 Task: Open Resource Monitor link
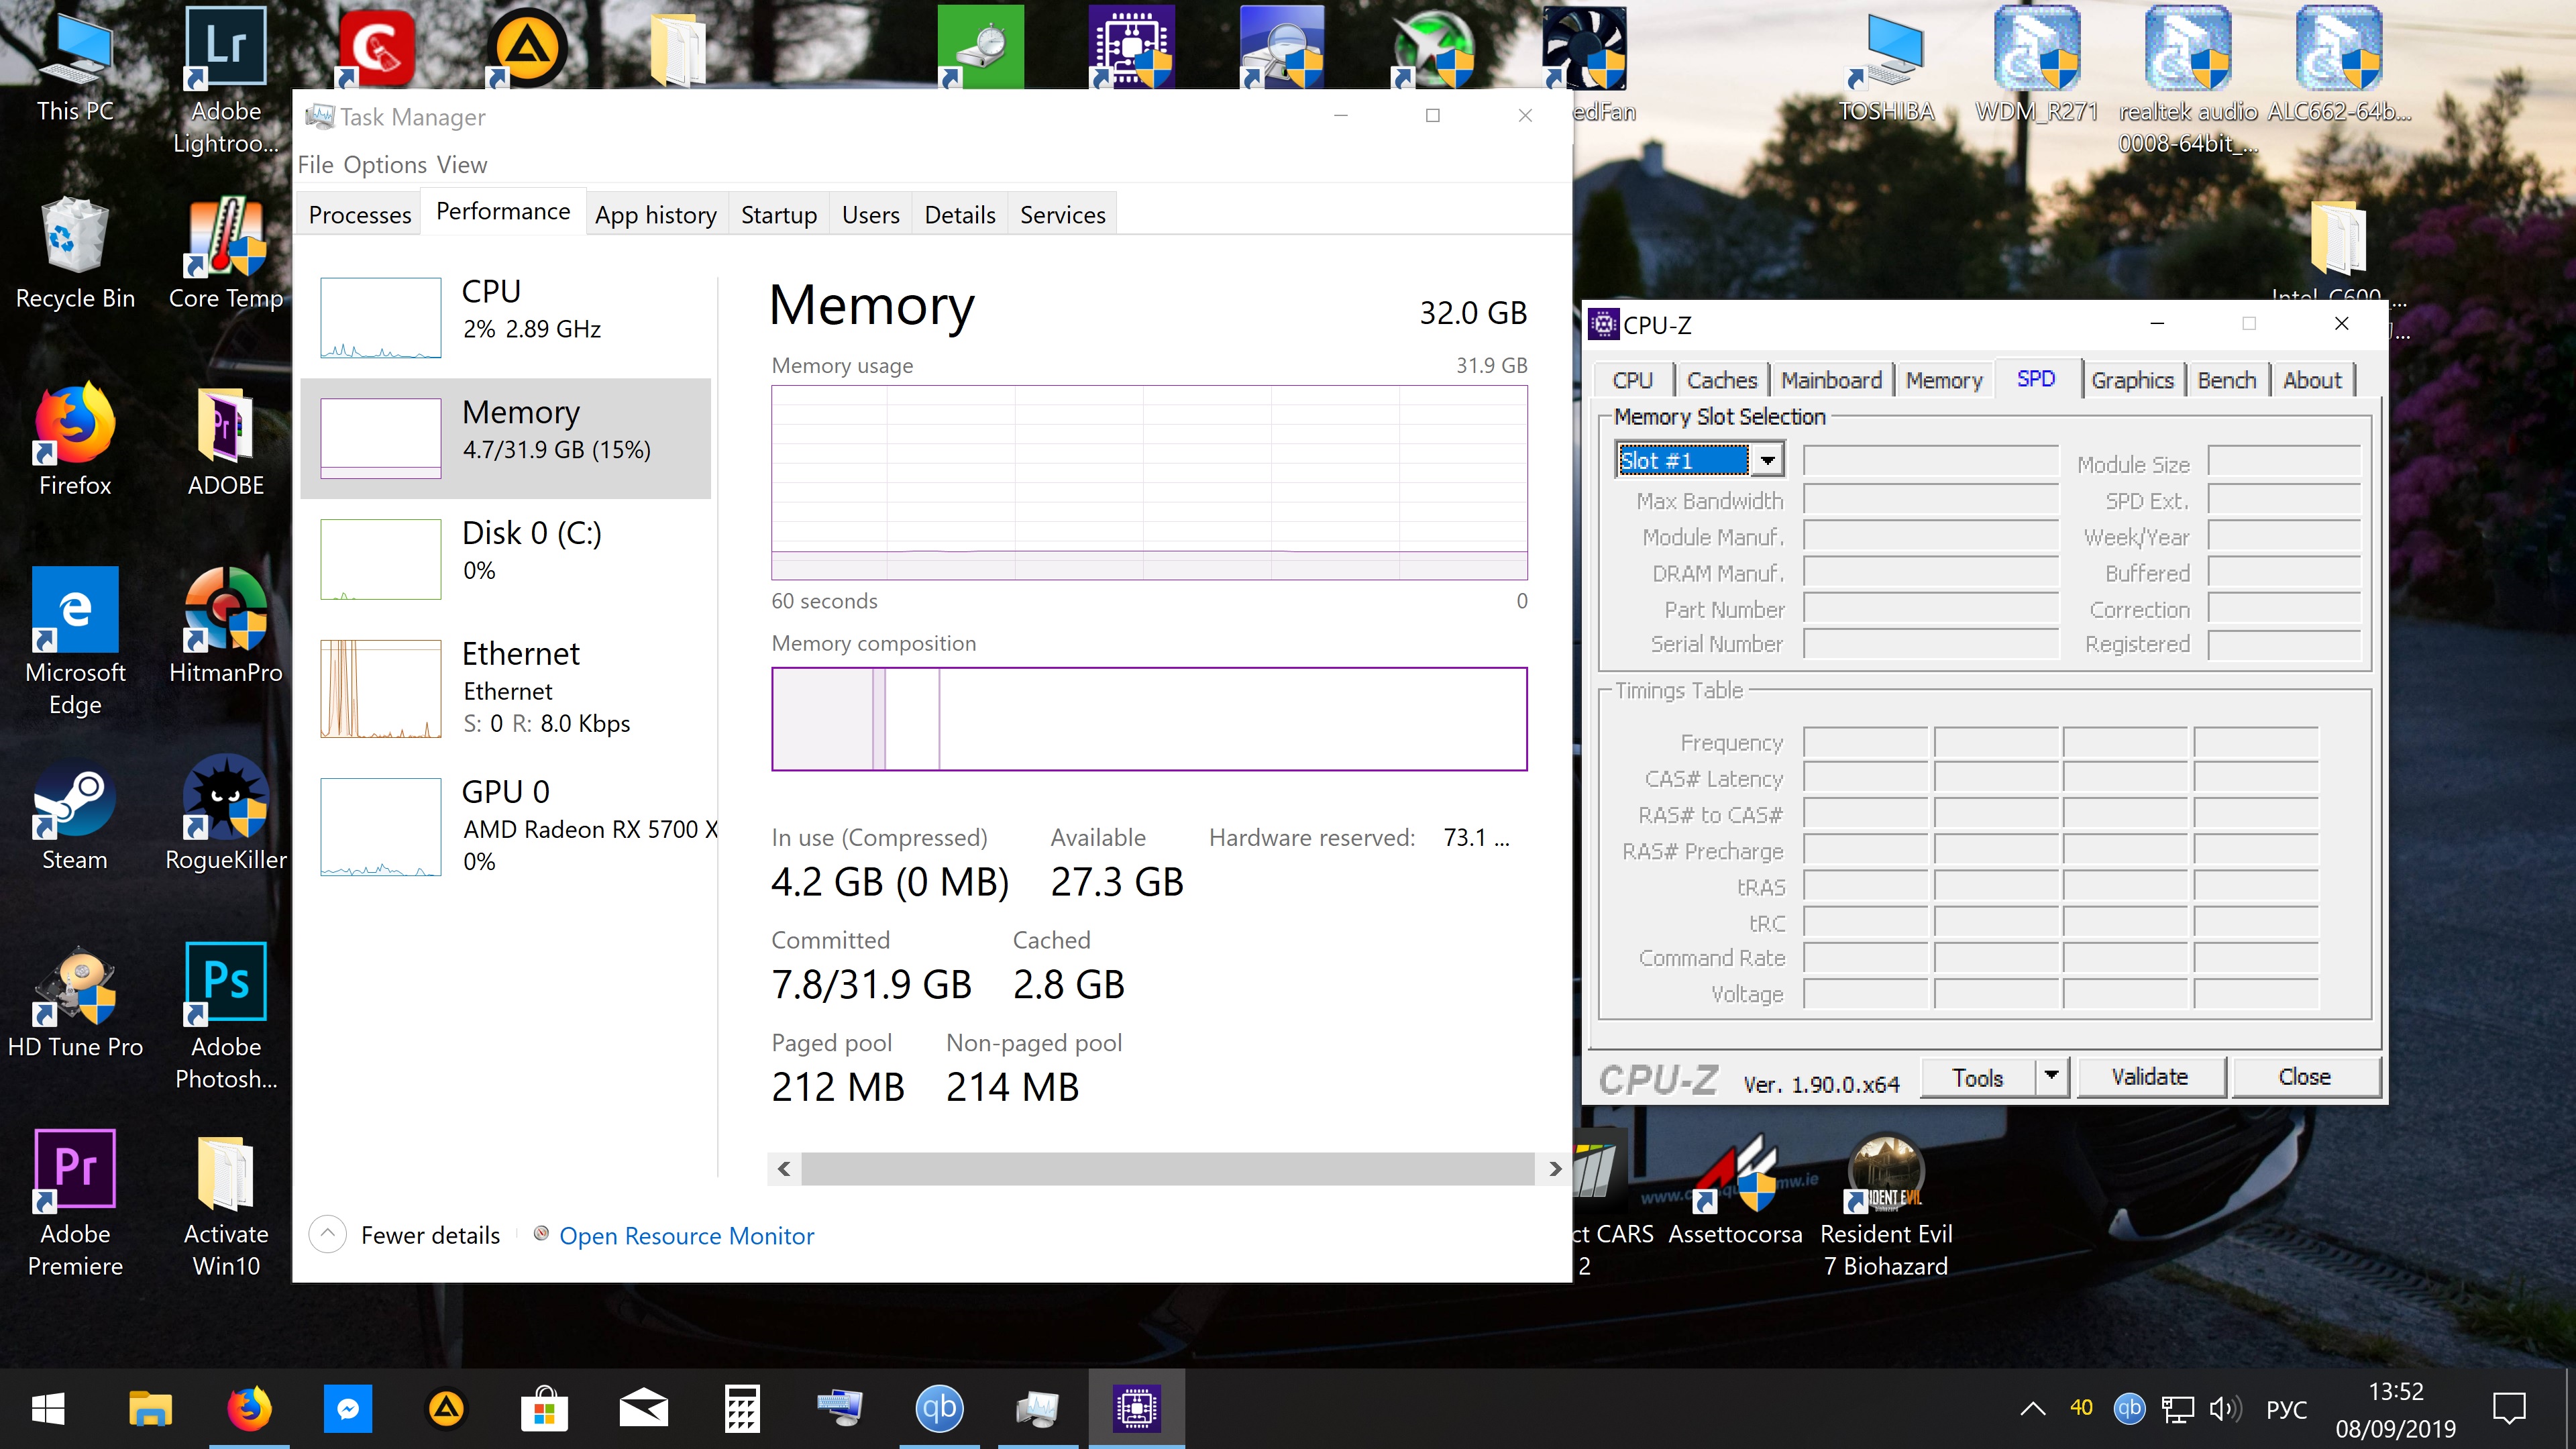tap(686, 1236)
